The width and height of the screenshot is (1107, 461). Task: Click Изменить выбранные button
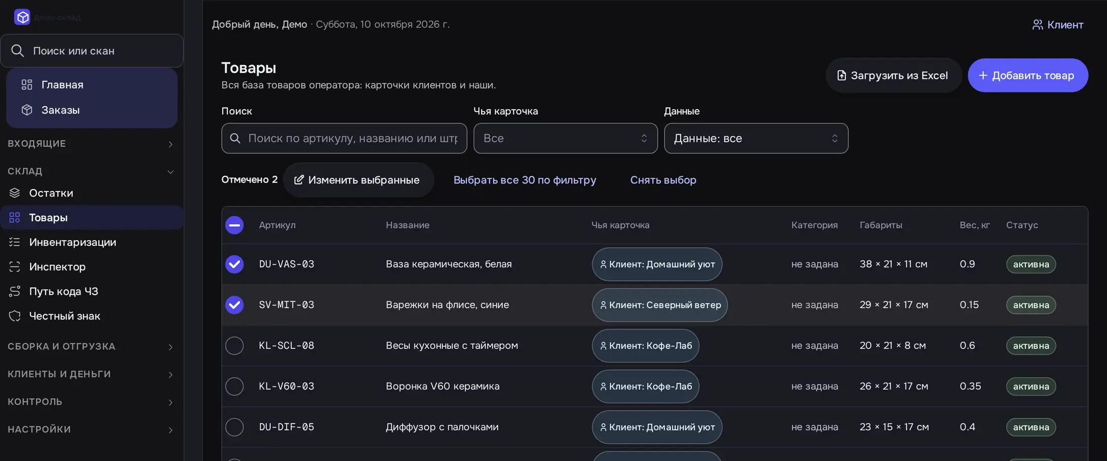pyautogui.click(x=358, y=180)
